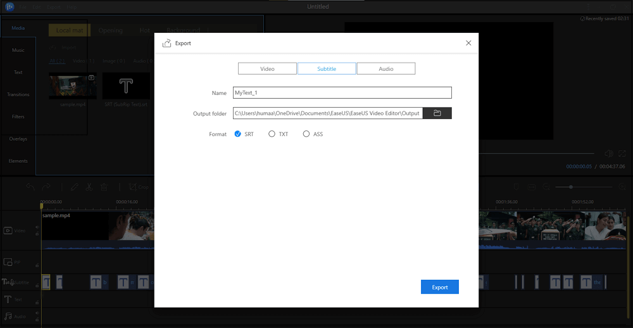Click the timeline zoom slider handle
The image size is (633, 328).
571,187
